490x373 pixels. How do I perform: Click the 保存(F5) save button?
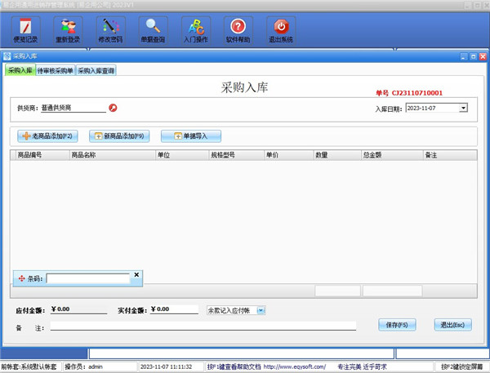click(x=397, y=325)
